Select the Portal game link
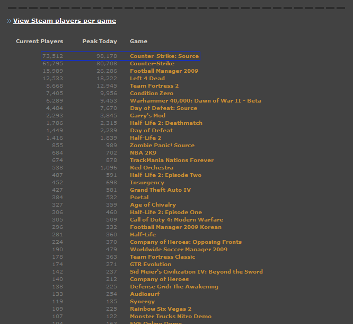353x324 pixels. 139,198
